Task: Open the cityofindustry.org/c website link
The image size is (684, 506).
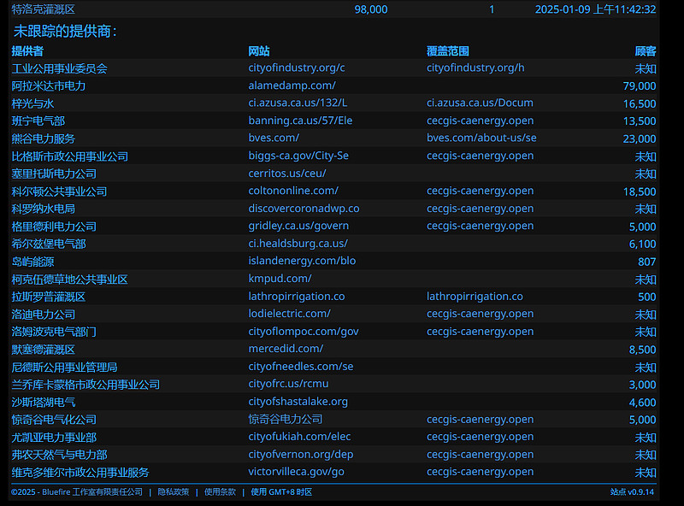Action: click(x=297, y=68)
